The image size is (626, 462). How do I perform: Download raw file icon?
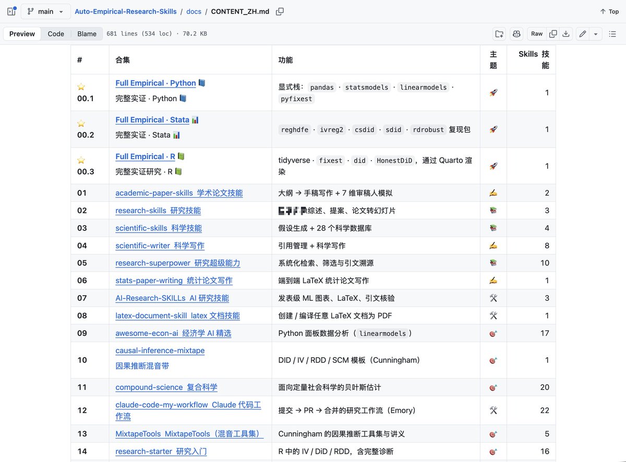(x=566, y=34)
